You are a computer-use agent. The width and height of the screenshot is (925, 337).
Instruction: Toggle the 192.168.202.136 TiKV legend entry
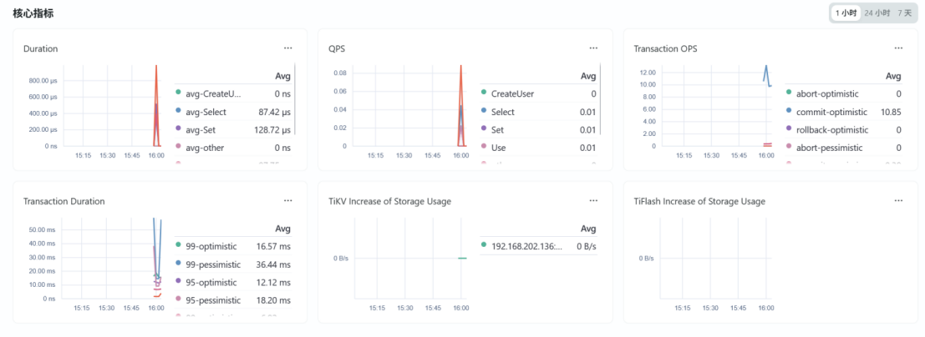click(x=526, y=246)
